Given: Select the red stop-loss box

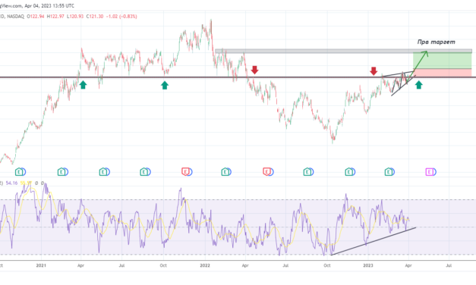Looking at the screenshot, I should coord(443,73).
